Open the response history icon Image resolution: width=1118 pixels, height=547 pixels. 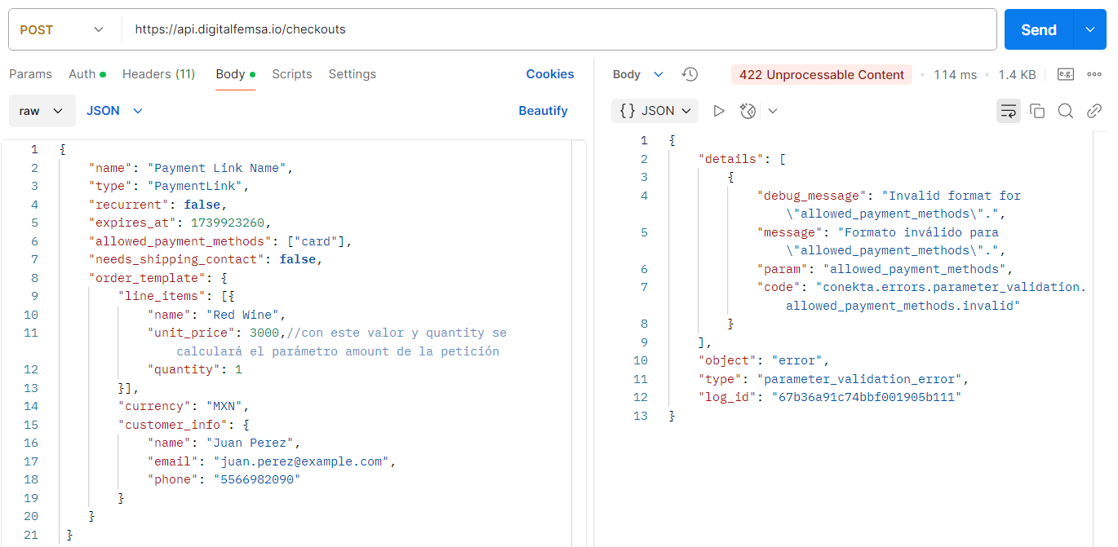690,74
